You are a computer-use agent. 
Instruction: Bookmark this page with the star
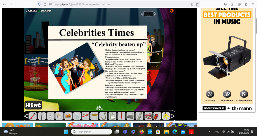coord(197,4)
